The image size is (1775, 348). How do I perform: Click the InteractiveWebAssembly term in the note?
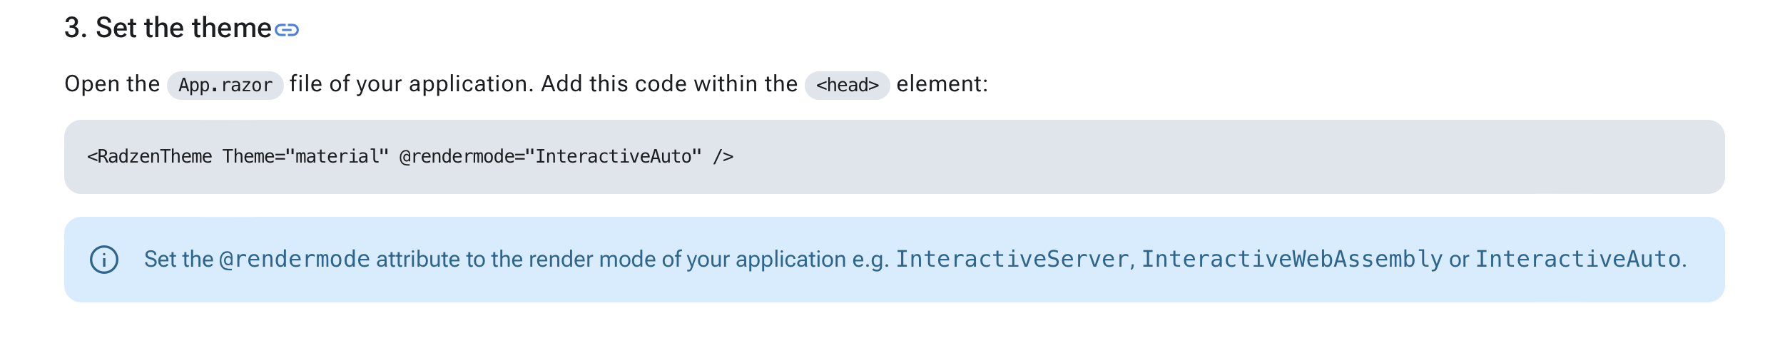click(1292, 260)
